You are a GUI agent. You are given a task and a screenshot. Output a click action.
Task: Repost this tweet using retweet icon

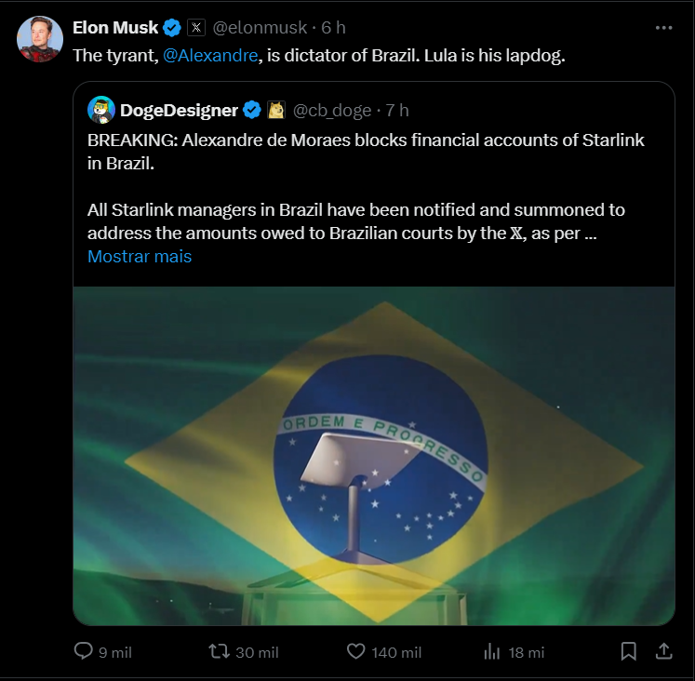click(220, 651)
